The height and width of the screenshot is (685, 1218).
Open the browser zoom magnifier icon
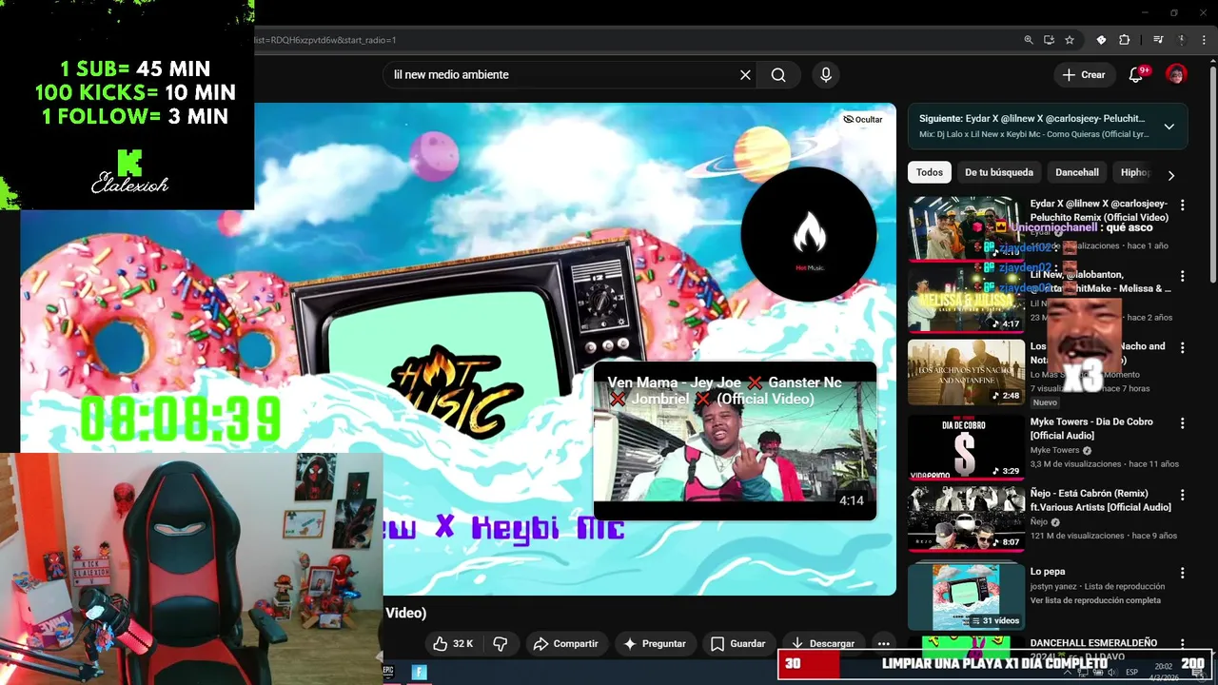tap(1029, 40)
